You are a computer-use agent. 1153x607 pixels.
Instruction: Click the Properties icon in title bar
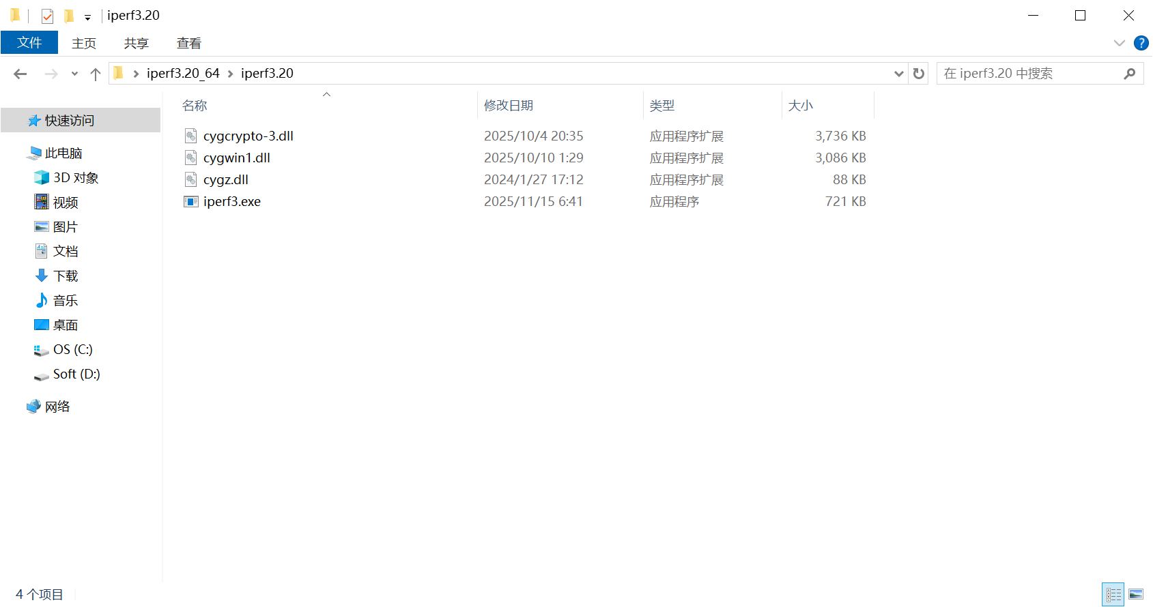click(47, 16)
